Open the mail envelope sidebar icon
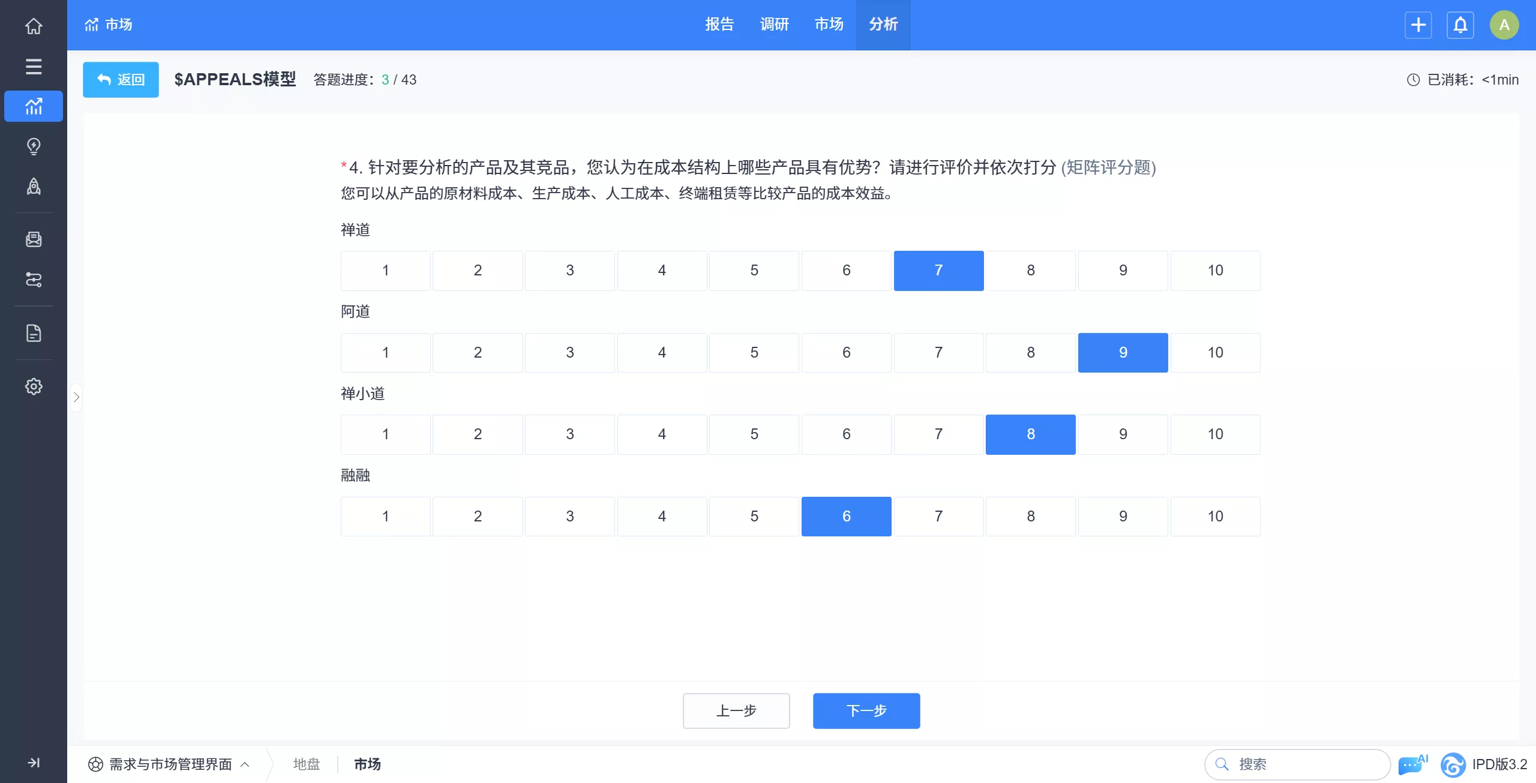This screenshot has height=783, width=1536. click(34, 239)
